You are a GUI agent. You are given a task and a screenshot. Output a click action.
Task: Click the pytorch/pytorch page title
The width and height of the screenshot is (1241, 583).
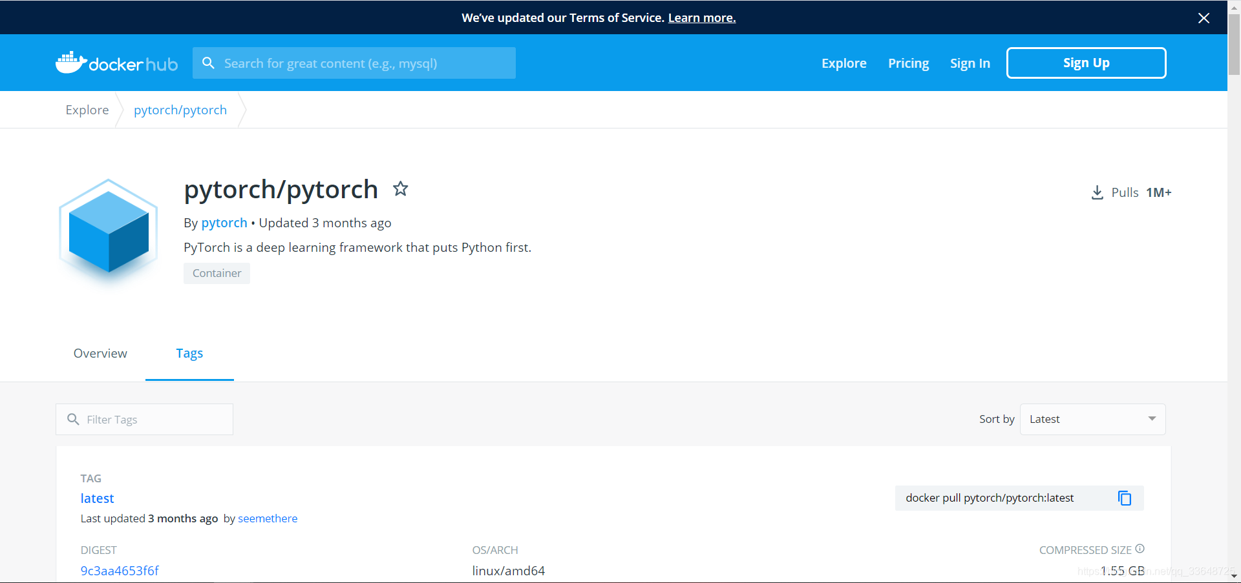coord(281,189)
